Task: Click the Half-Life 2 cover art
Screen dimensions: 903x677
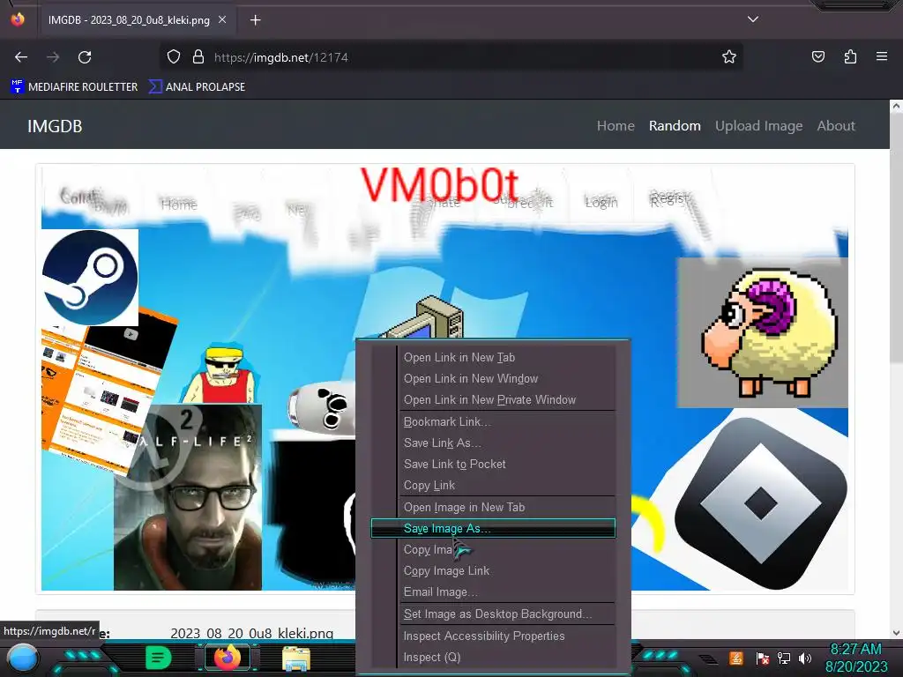Action: [x=188, y=497]
